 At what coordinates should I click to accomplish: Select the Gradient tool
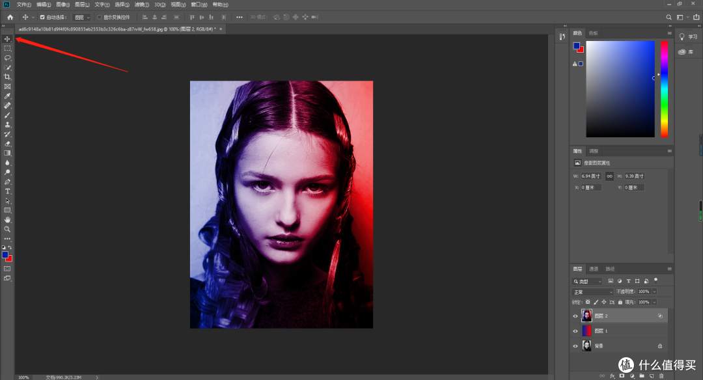pos(7,153)
